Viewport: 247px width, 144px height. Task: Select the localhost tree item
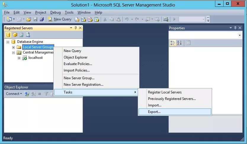[x=36, y=58]
